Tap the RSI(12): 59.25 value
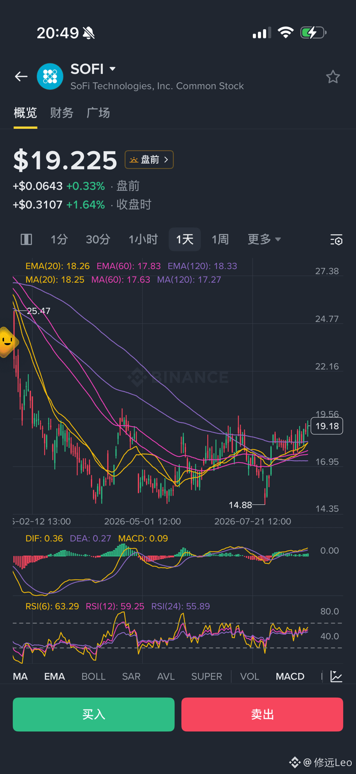356x774 pixels. click(115, 607)
